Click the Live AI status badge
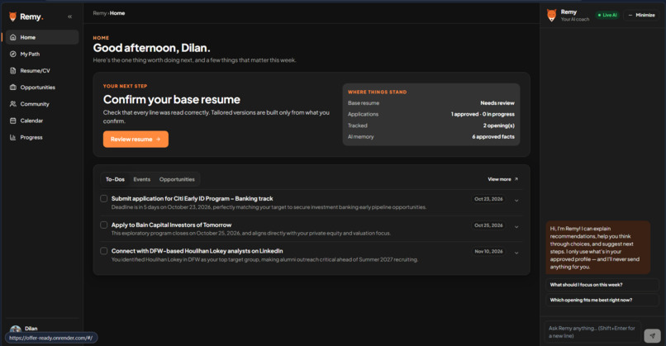The height and width of the screenshot is (346, 666). (x=607, y=15)
